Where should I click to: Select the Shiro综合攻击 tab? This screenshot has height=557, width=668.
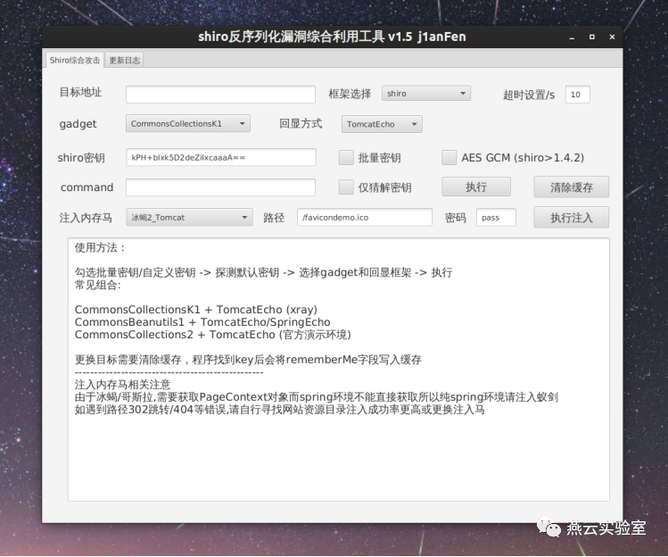point(75,60)
